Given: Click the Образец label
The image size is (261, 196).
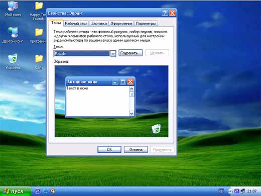Looking at the screenshot, I should 61,61.
